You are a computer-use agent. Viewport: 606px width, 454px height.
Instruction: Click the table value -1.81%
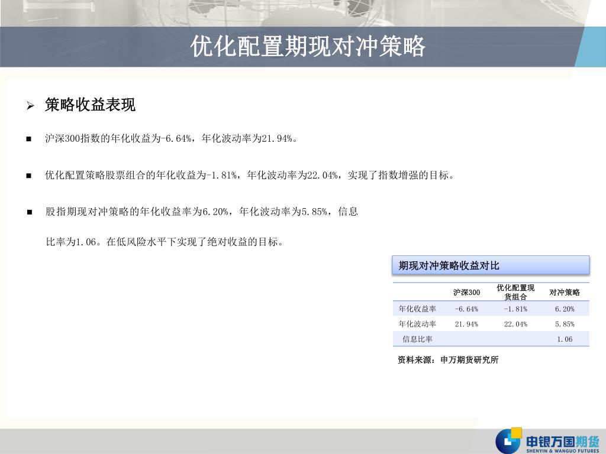point(515,309)
